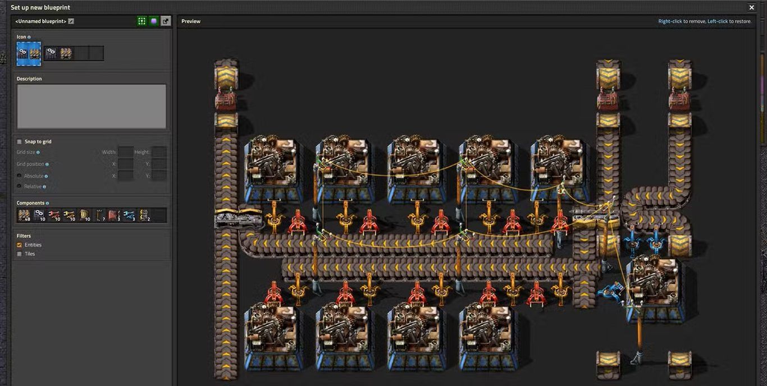Close the Set up new blueprint window

click(x=751, y=7)
